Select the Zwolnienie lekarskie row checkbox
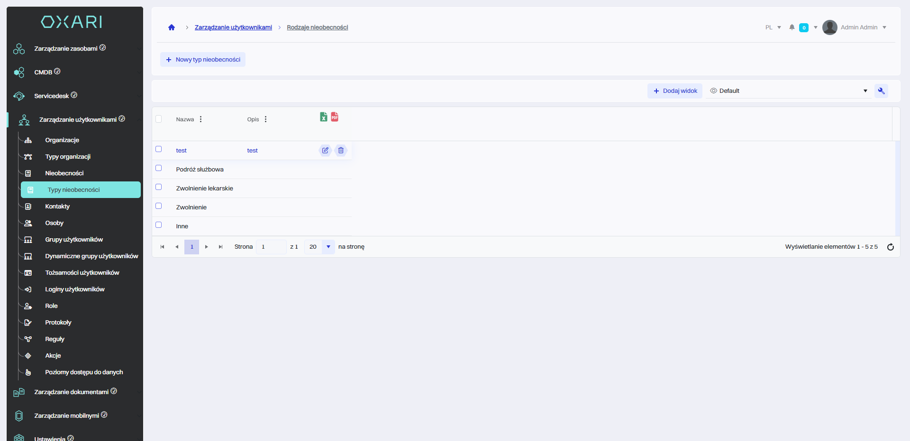 point(159,187)
